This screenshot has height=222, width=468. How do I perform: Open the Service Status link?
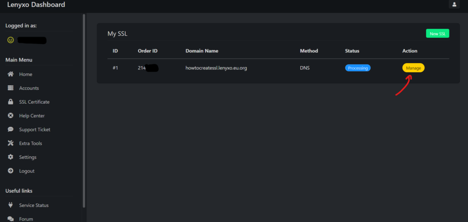coord(34,205)
